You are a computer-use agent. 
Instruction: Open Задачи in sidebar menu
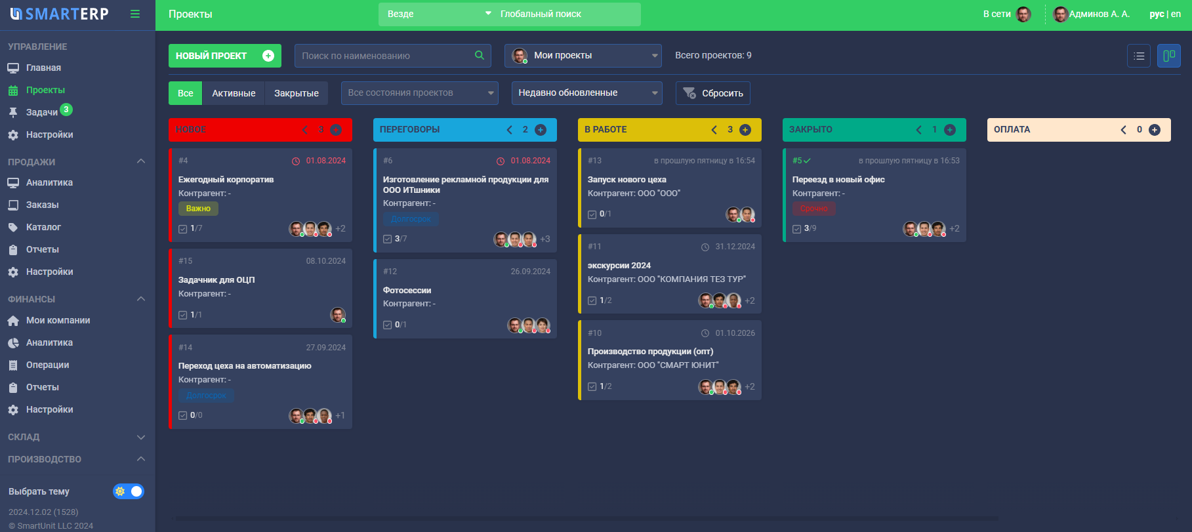[x=42, y=112]
